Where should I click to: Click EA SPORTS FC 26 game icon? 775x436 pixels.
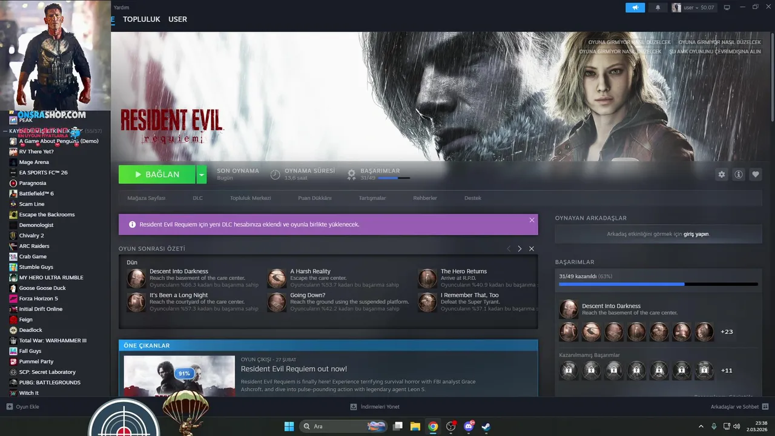(x=13, y=173)
